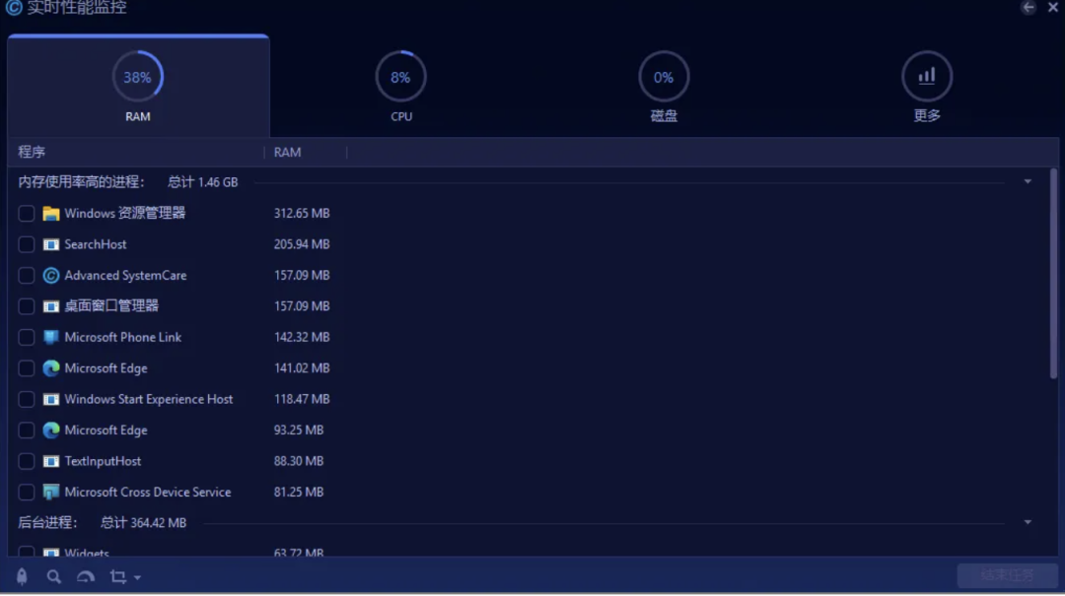Select the SearchHost process name

tap(95, 244)
